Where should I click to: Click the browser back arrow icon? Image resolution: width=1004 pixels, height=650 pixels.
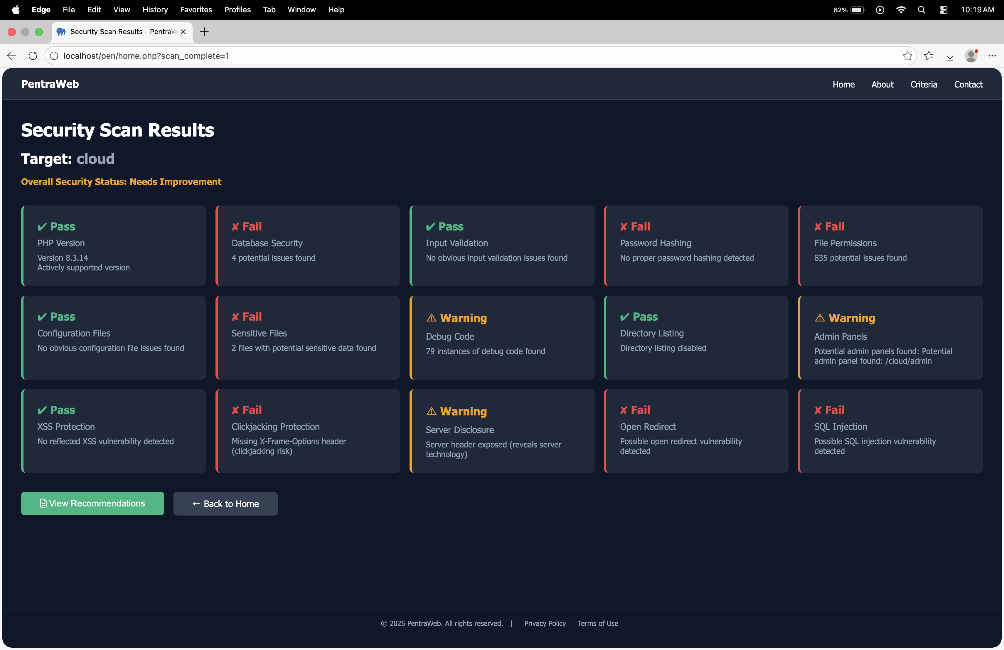coord(12,56)
